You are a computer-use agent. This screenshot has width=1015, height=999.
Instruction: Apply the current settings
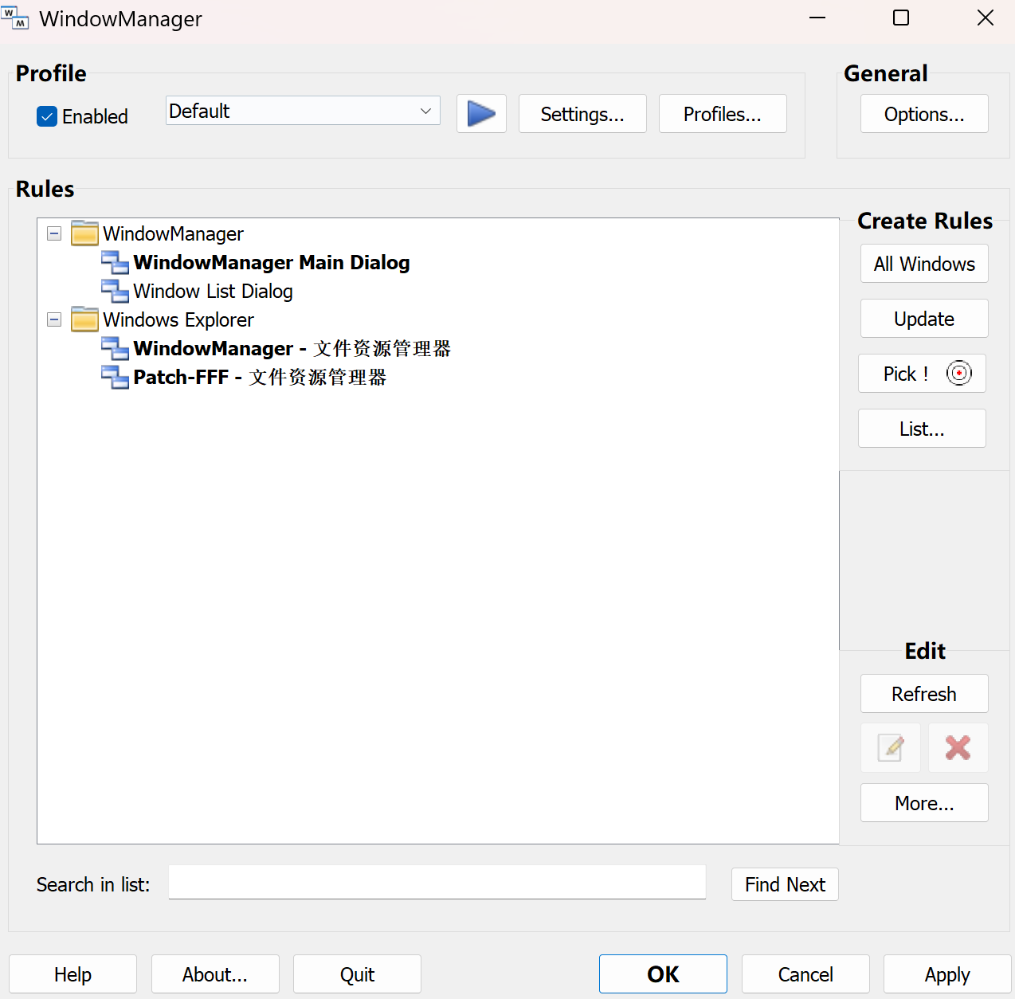coord(947,974)
